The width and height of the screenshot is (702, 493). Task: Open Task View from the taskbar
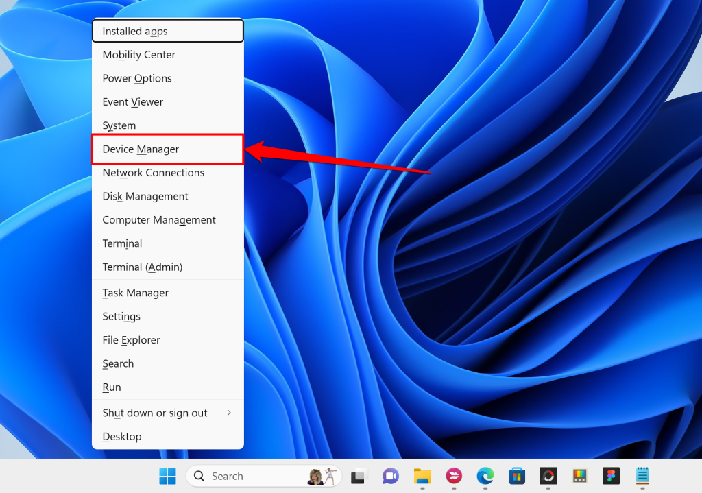(x=359, y=476)
